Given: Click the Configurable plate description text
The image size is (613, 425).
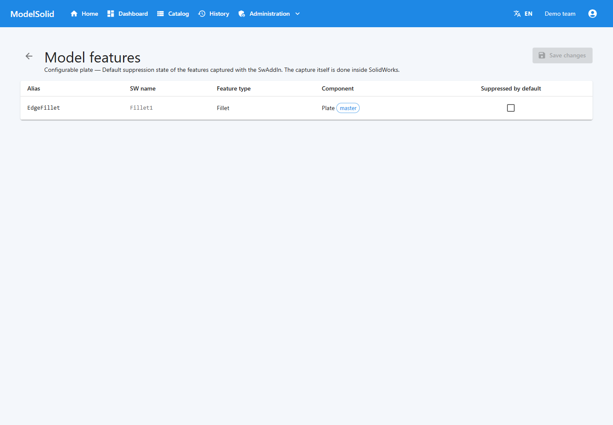Looking at the screenshot, I should point(222,70).
